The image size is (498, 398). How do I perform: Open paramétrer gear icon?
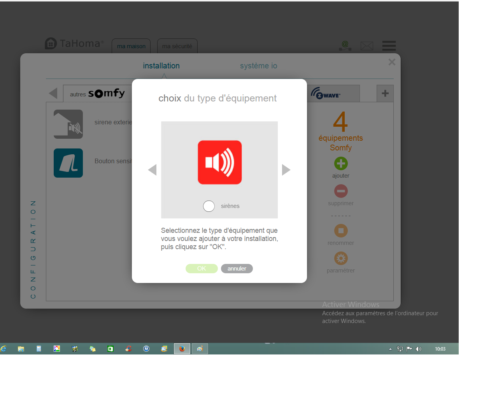(341, 258)
